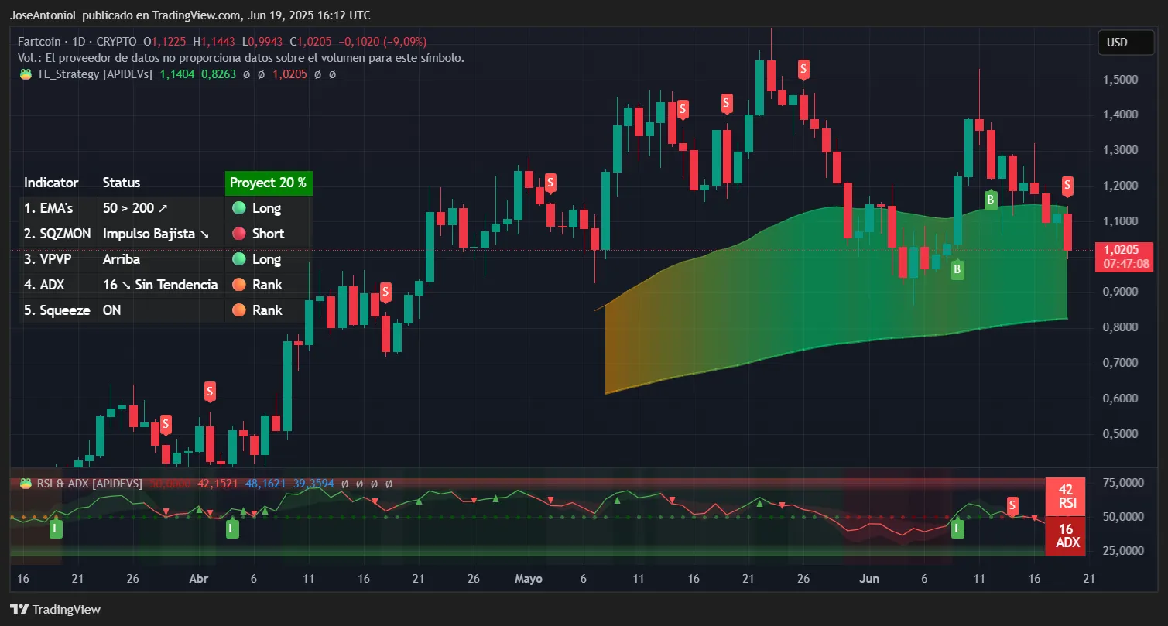Click the green Proyect 20 % button
This screenshot has height=626, width=1168.
(269, 183)
